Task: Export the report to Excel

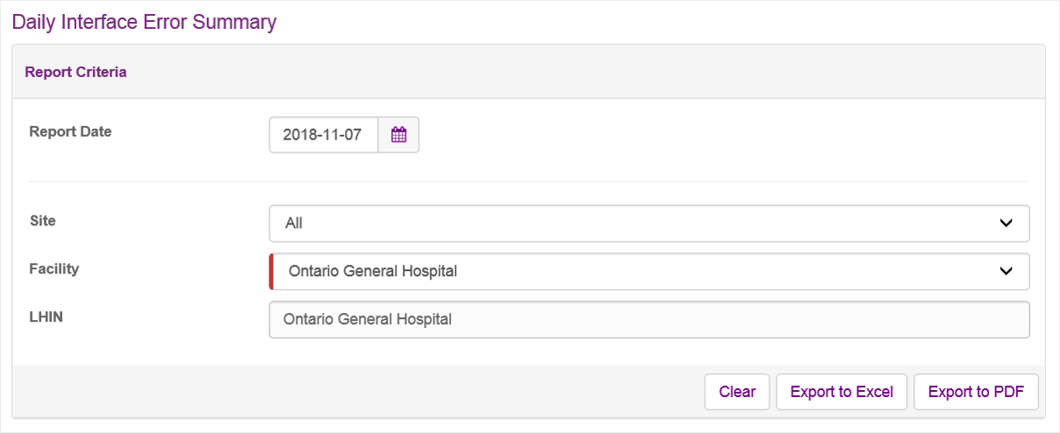Action: pos(842,392)
